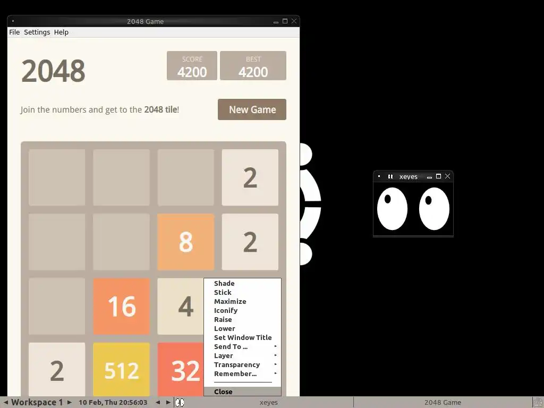This screenshot has width=544, height=408.
Task: Click the 2 tile in the bottom row
Action: 57,370
